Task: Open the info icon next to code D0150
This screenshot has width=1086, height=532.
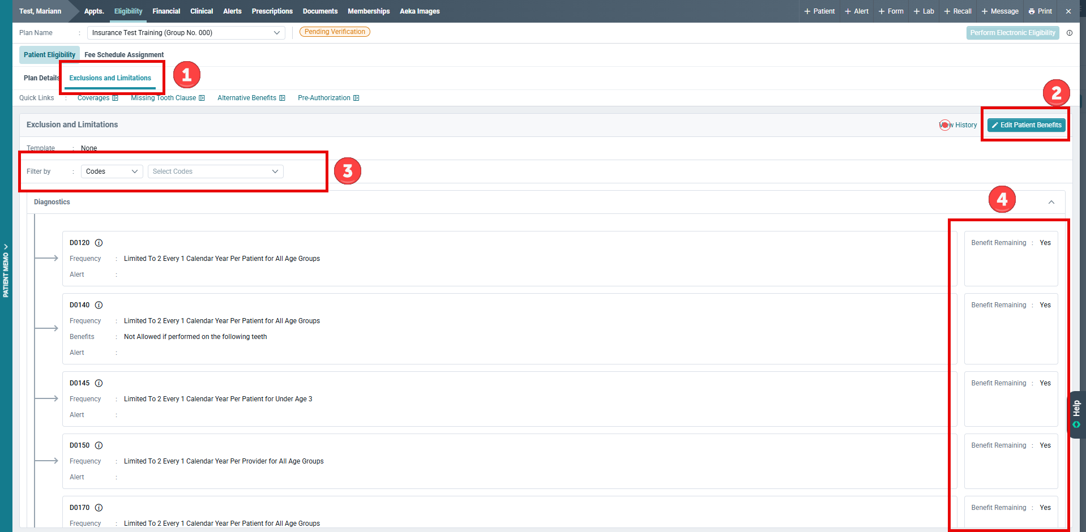Action: pos(99,445)
